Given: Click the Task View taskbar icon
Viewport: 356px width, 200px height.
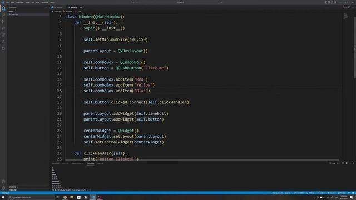Looking at the screenshot, I should click(58, 197).
